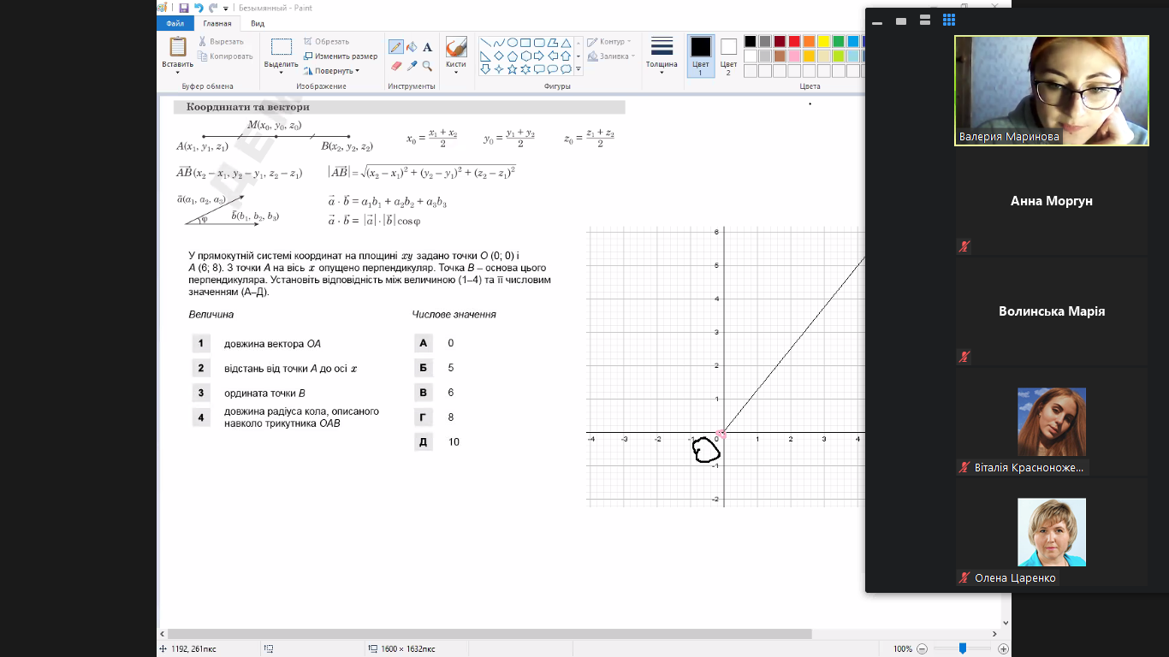1169x657 pixels.
Task: Switch Zoom panel to gallery grid view
Action: pos(948,21)
